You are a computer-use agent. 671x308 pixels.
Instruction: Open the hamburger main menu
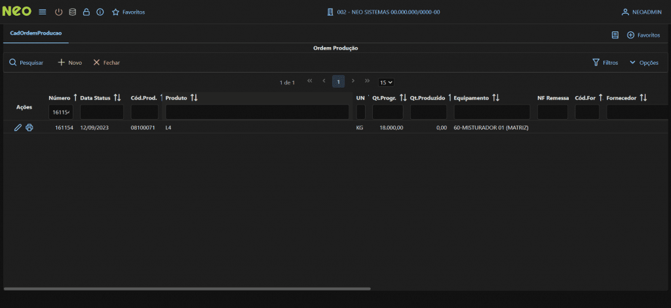[x=43, y=12]
